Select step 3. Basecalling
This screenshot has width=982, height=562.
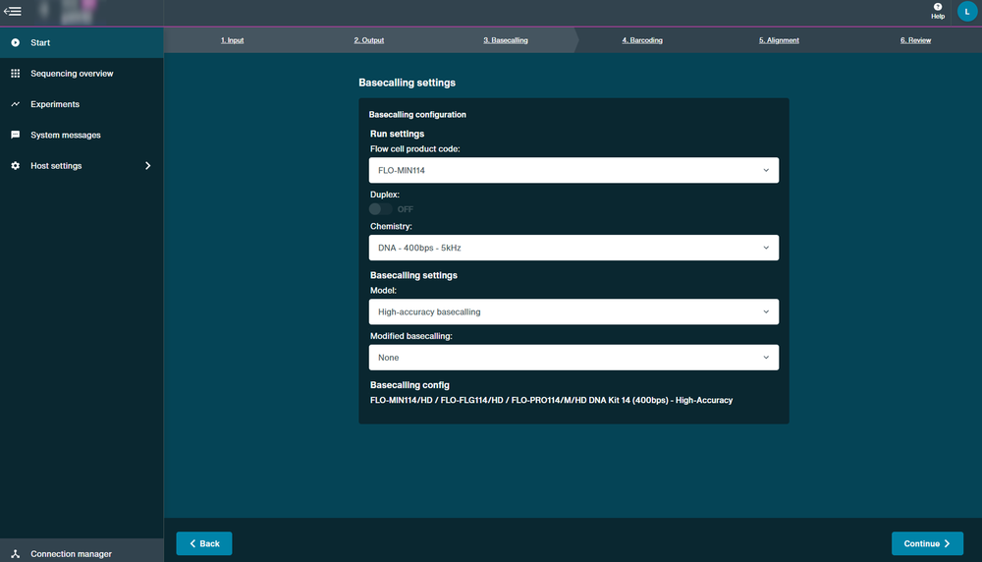506,40
